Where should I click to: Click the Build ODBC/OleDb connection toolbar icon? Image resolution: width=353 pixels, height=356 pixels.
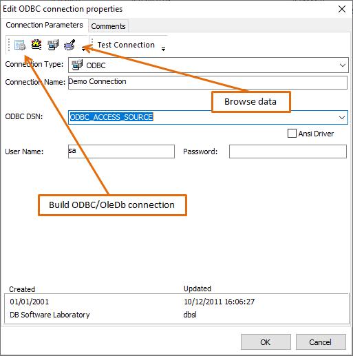[x=20, y=45]
